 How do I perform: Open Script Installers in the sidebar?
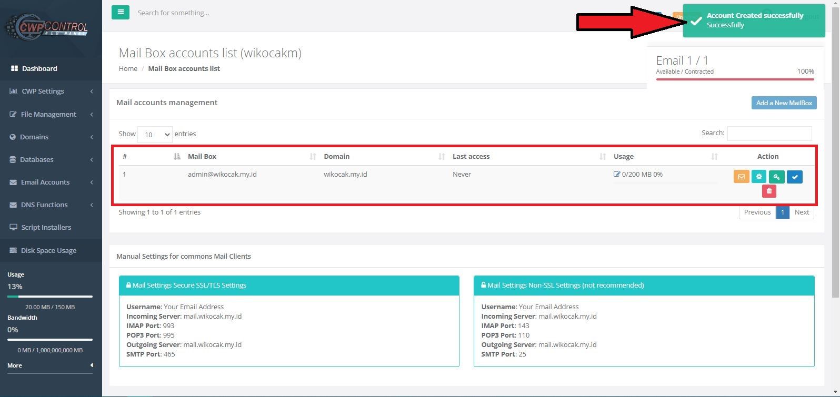coord(46,227)
